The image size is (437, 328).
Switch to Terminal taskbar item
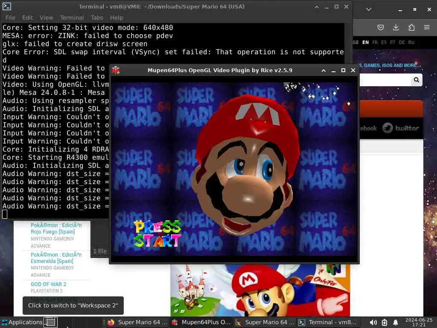327,322
